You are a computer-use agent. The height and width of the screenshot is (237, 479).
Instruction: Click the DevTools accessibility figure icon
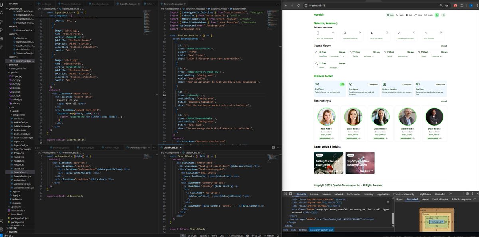[x=388, y=202]
